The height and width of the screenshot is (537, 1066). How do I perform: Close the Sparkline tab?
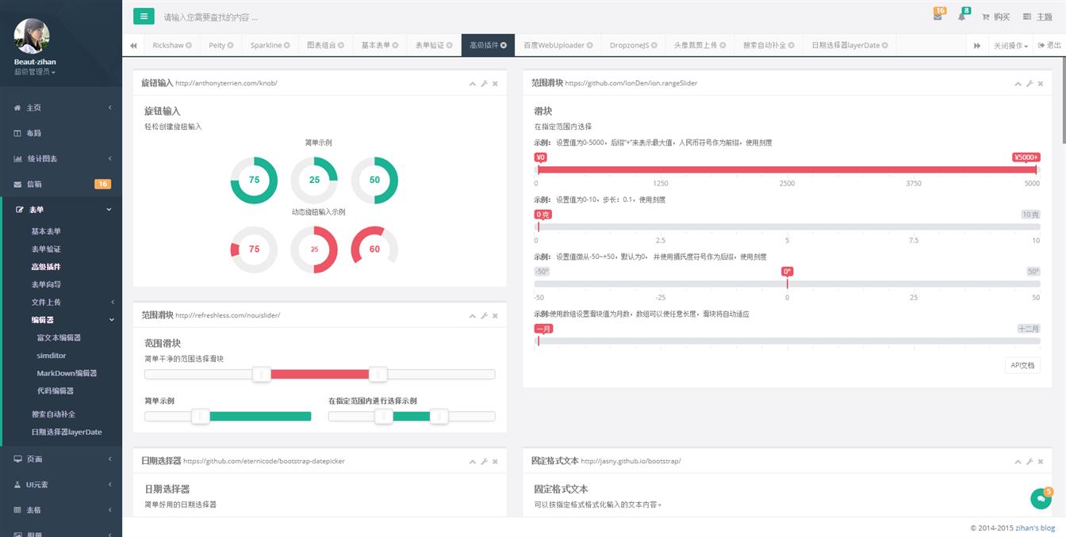click(287, 46)
